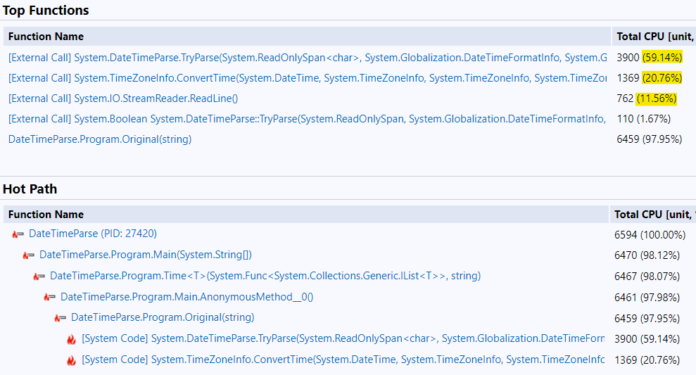The height and width of the screenshot is (375, 696).
Task: Open Program.Original(string) in the Top Functions list
Action: (99, 139)
